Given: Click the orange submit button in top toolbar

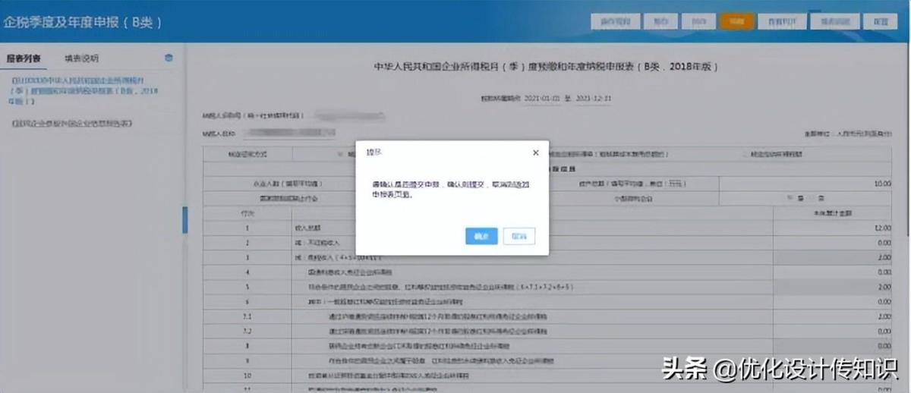Looking at the screenshot, I should point(736,22).
